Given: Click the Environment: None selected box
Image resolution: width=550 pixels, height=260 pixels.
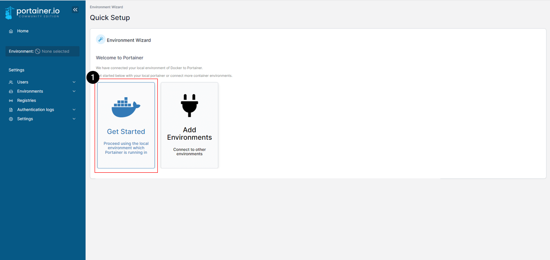Looking at the screenshot, I should click(43, 51).
